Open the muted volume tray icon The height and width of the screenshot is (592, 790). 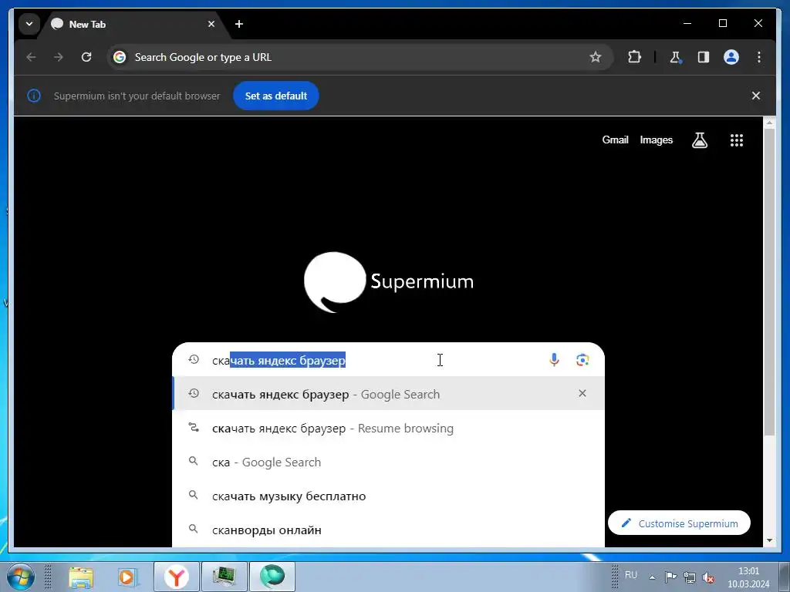point(708,577)
